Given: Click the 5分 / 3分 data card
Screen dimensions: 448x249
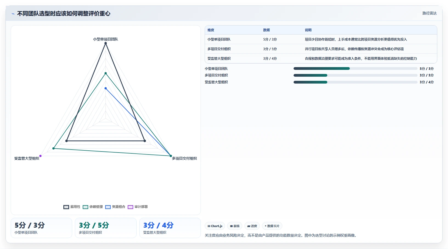Looking at the screenshot, I should click(41, 228).
